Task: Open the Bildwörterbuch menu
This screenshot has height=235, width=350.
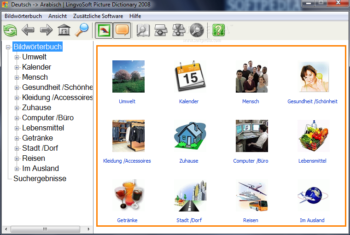Action: coord(23,16)
